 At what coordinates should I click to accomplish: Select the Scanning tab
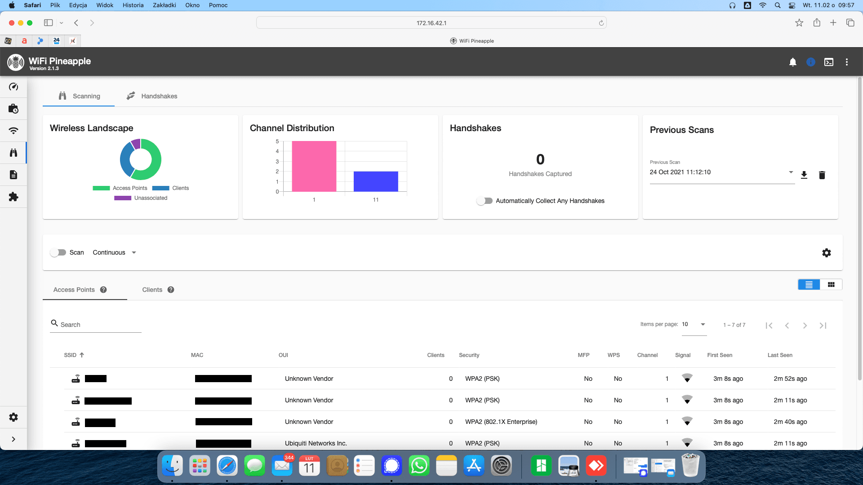pos(79,96)
